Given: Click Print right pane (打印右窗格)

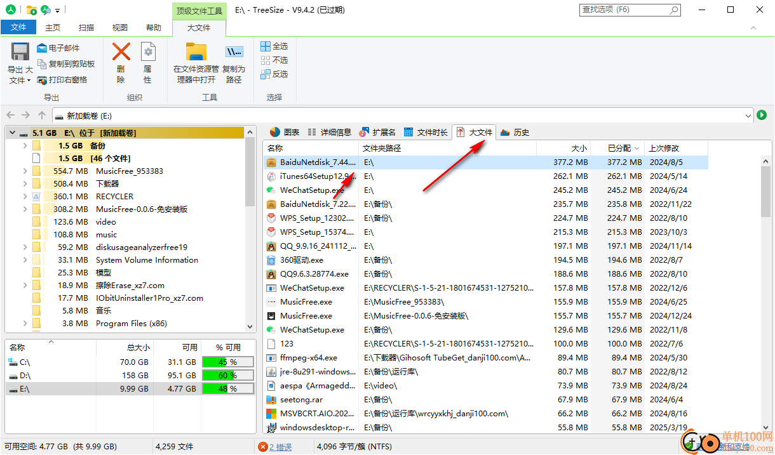Looking at the screenshot, I should [x=62, y=79].
